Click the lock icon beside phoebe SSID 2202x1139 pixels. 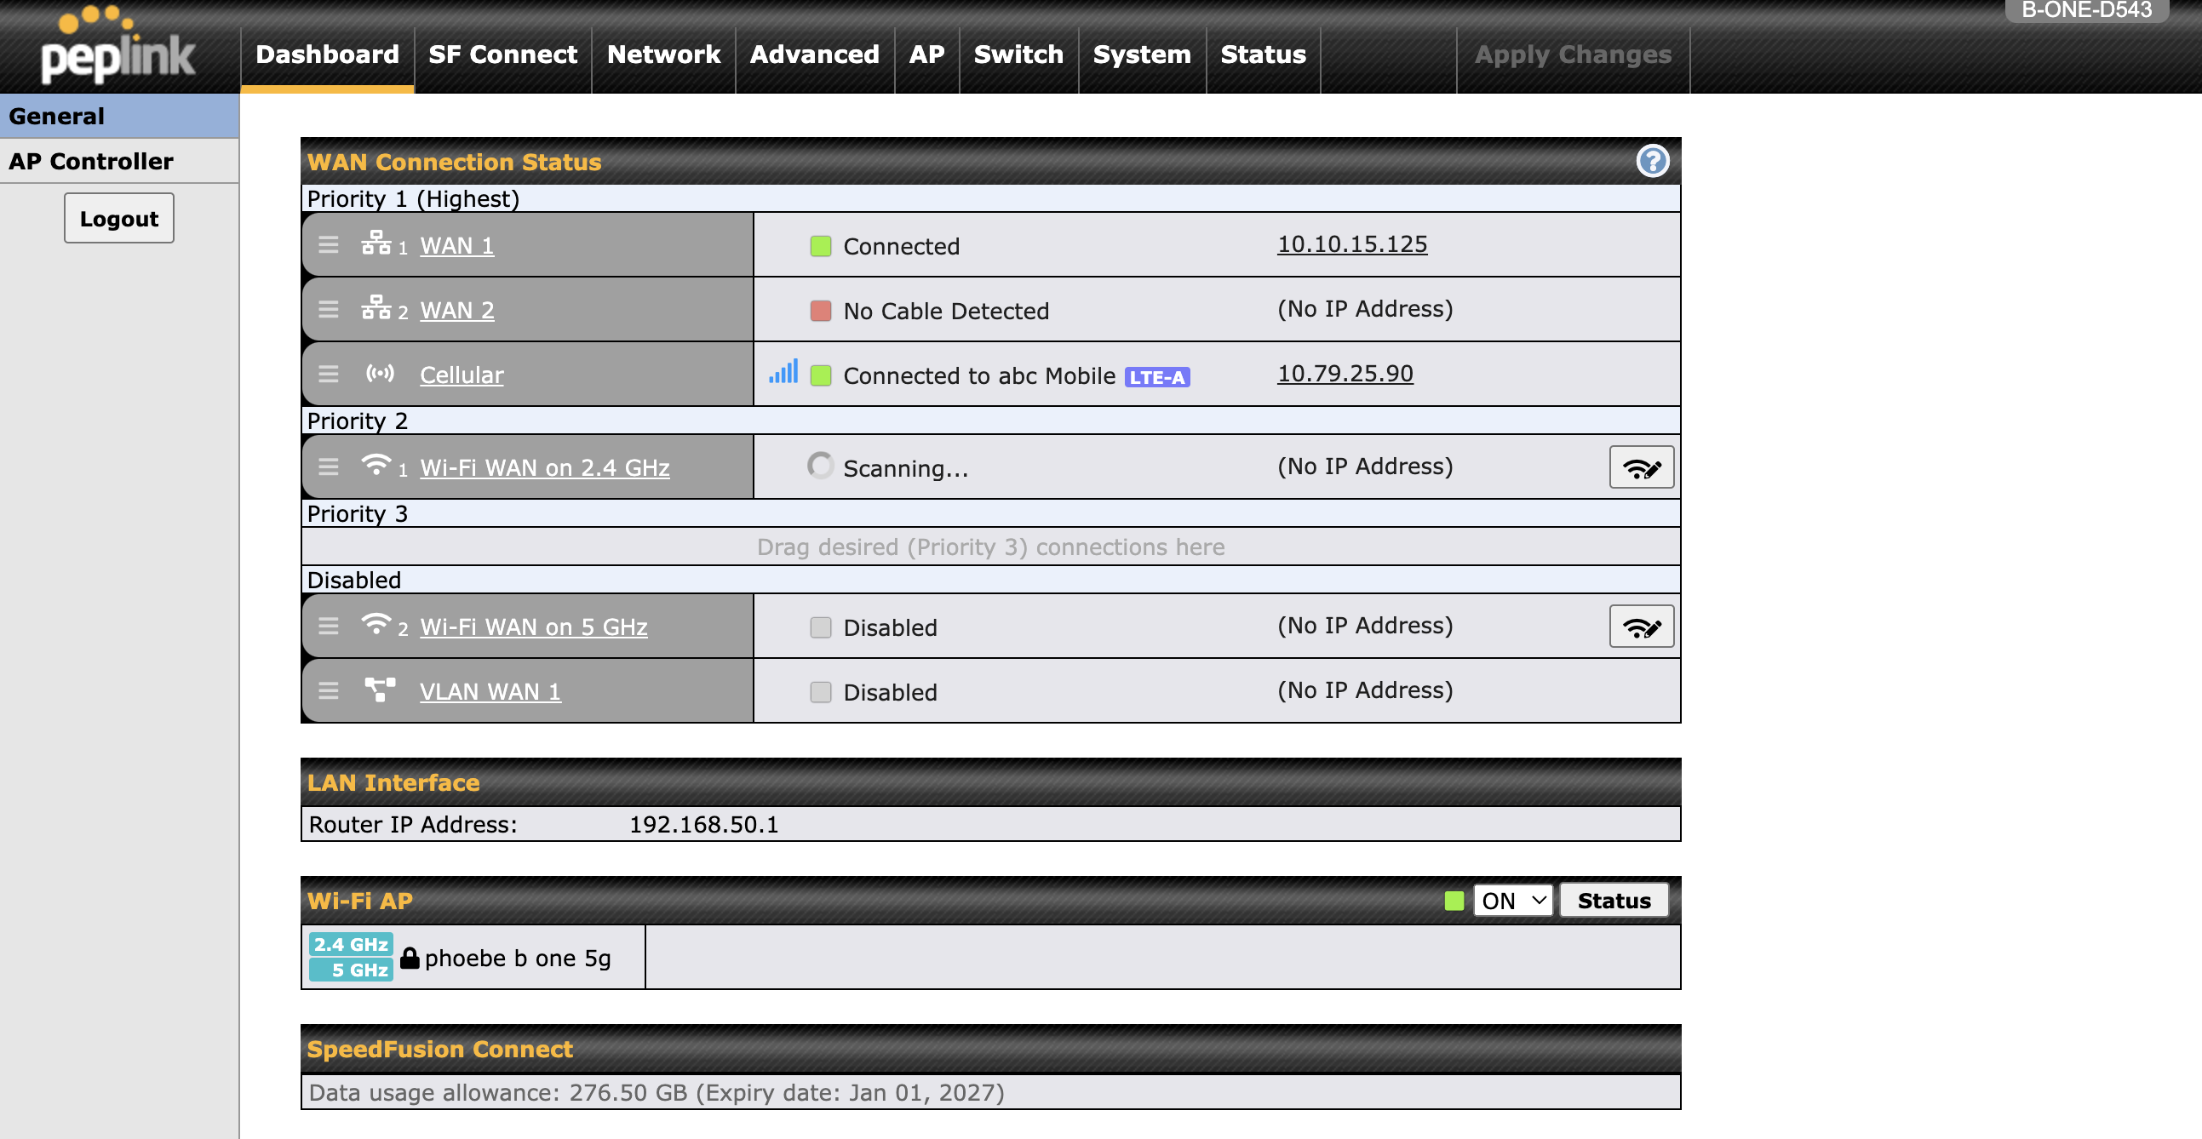pos(410,958)
